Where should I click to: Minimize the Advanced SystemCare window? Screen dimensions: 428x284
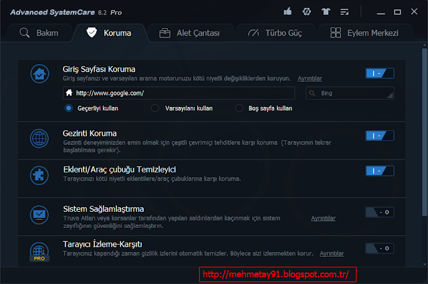(381, 12)
